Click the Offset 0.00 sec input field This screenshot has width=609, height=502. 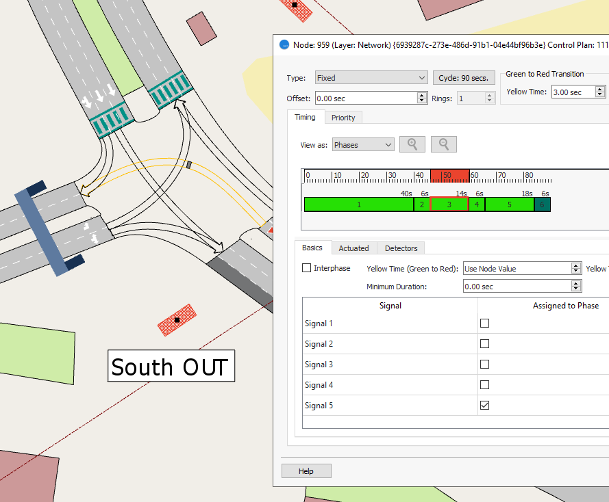[366, 98]
